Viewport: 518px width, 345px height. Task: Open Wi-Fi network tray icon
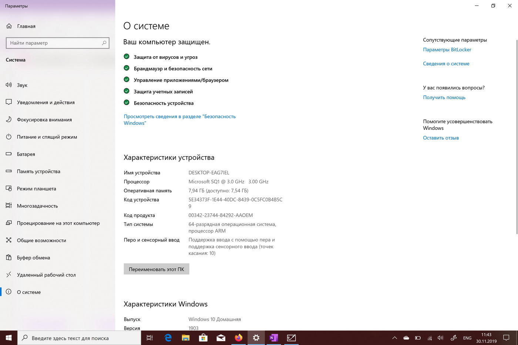pyautogui.click(x=430, y=338)
